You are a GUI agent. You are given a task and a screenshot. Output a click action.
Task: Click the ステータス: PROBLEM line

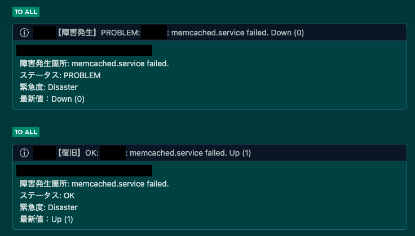[60, 75]
